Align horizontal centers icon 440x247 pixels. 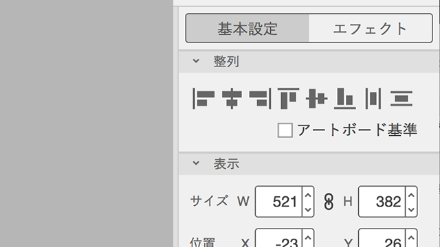pyautogui.click(x=232, y=98)
